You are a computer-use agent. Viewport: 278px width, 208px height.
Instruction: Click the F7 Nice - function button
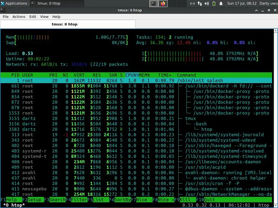click(x=142, y=200)
